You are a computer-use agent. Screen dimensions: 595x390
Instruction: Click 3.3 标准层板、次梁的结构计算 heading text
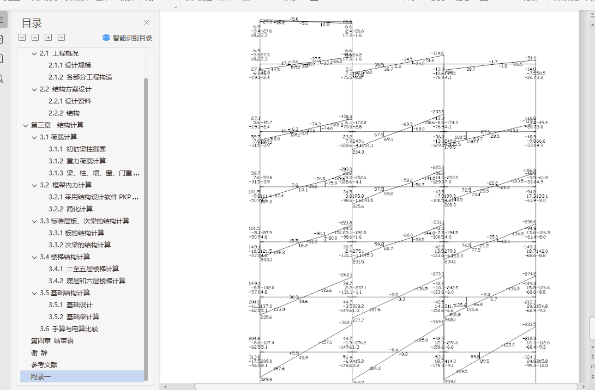coord(85,221)
